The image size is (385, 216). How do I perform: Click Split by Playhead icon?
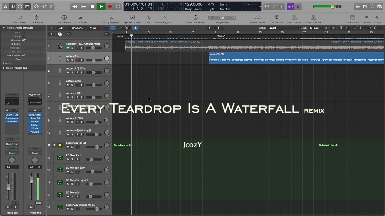[110, 18]
